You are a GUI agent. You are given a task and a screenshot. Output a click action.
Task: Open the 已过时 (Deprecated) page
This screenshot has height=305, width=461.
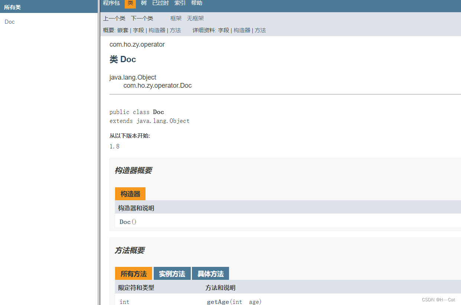pyautogui.click(x=160, y=3)
